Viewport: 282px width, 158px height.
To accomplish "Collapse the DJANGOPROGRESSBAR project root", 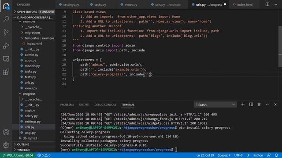I will [x=34, y=18].
